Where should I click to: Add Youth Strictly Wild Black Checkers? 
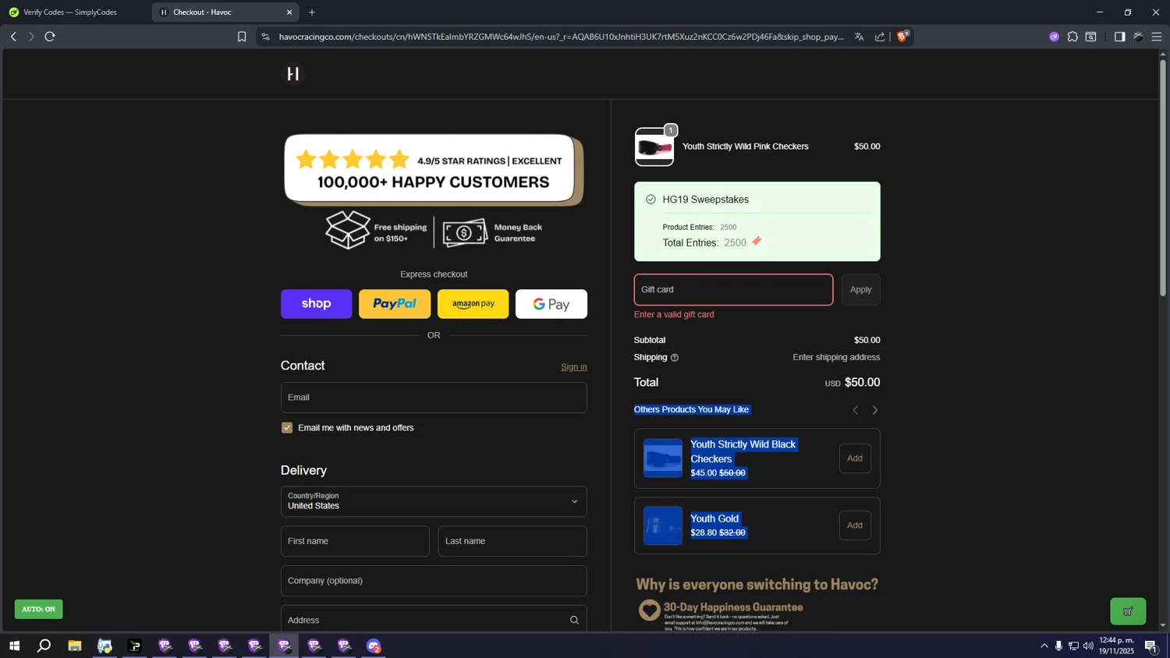[855, 458]
